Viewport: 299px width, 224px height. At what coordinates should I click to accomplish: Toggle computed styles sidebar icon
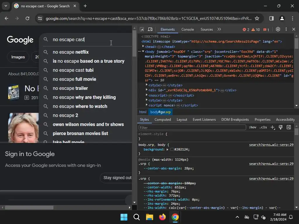click(x=289, y=127)
